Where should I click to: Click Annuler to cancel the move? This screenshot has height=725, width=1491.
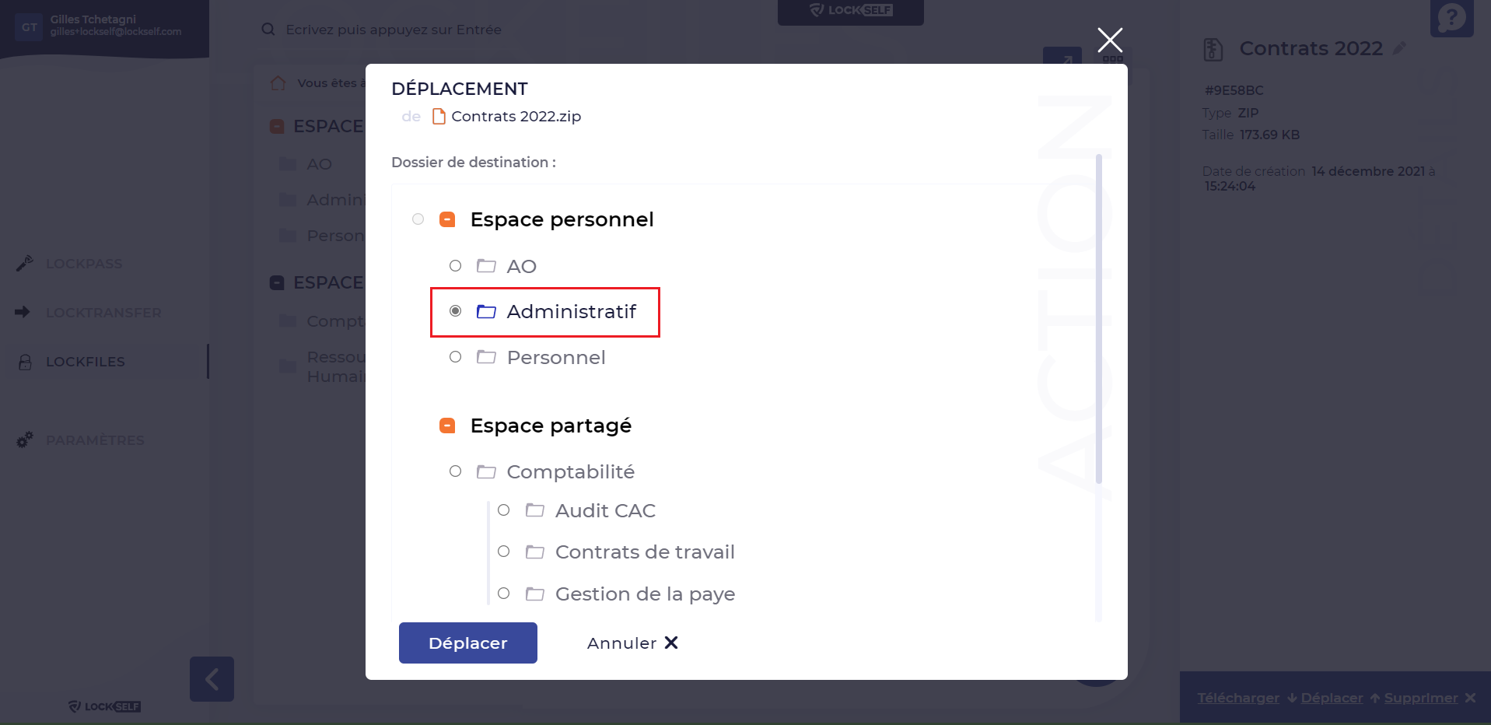[632, 643]
